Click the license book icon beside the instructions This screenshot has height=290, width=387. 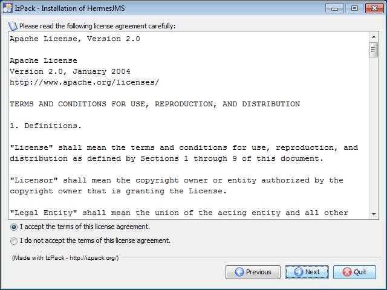tap(13, 26)
